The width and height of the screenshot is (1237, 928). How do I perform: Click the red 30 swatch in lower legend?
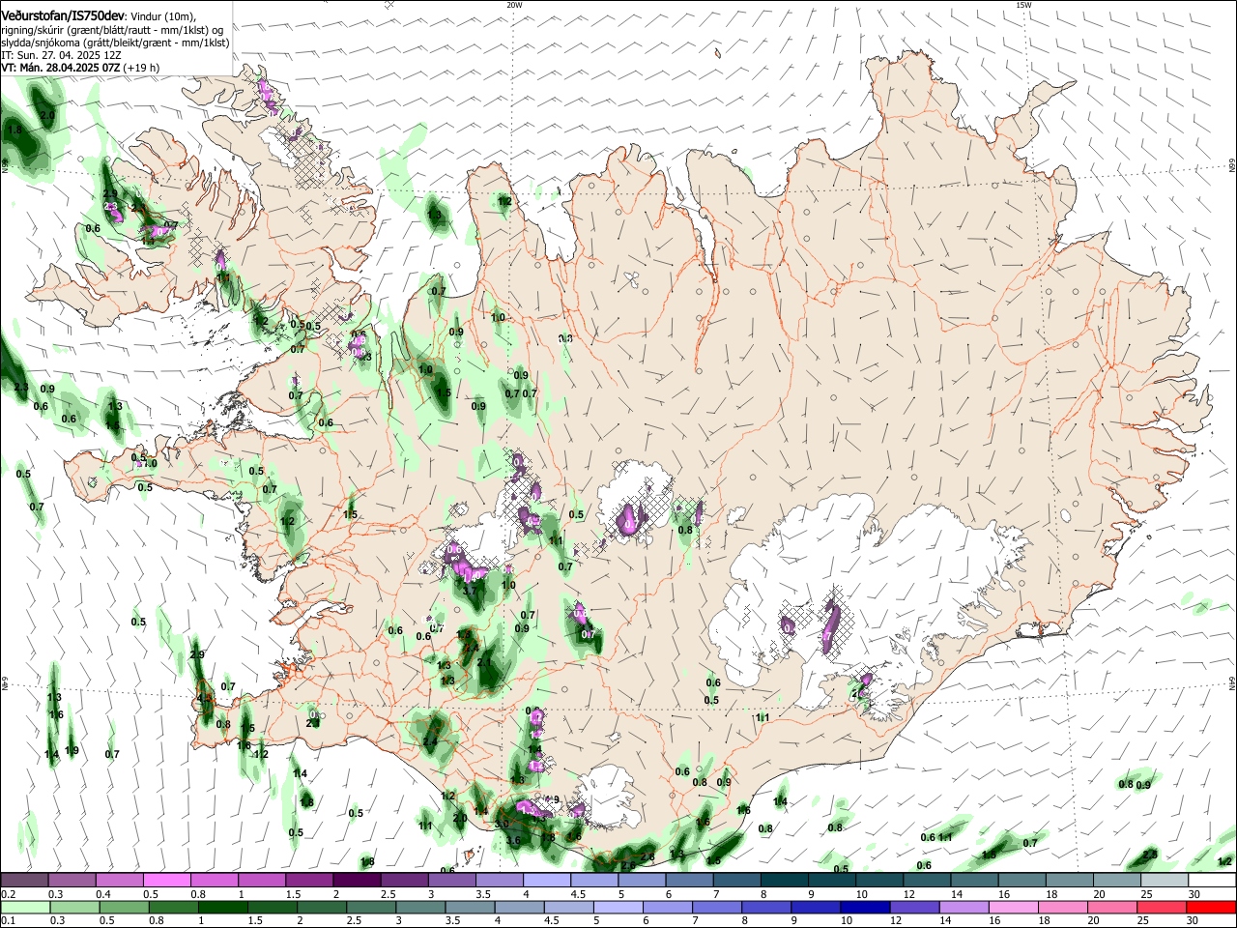[x=1212, y=907]
